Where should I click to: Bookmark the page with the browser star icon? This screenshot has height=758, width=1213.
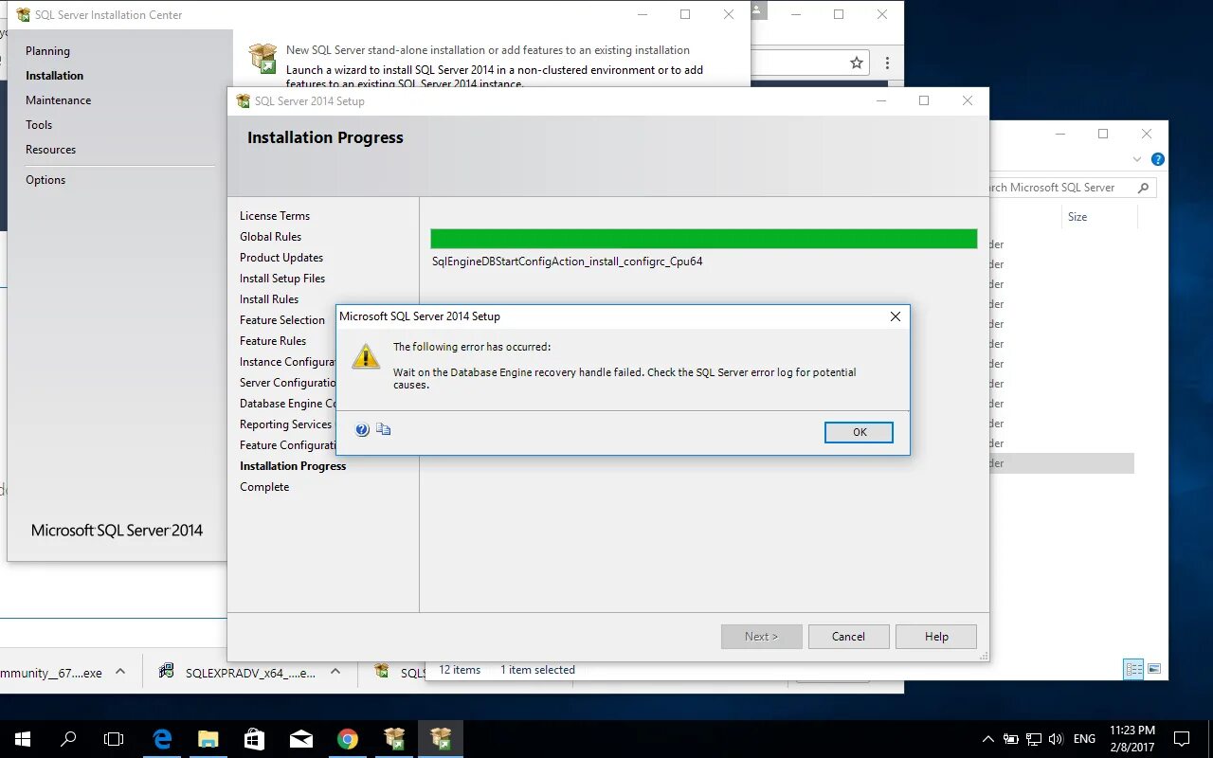point(857,63)
